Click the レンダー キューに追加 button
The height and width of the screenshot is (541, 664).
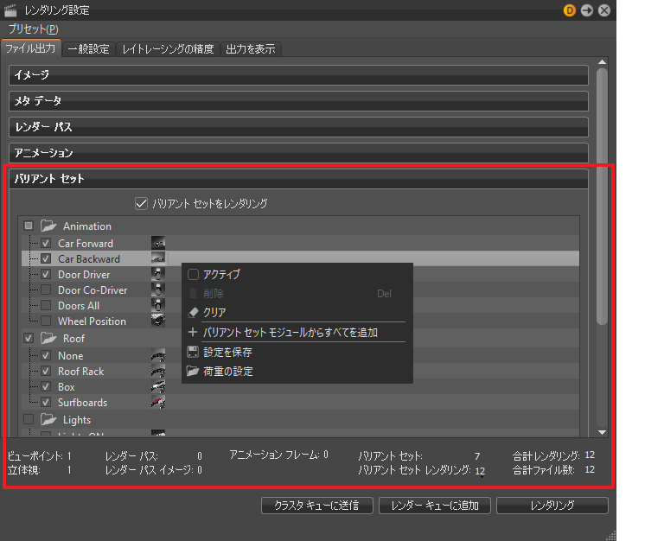[435, 506]
